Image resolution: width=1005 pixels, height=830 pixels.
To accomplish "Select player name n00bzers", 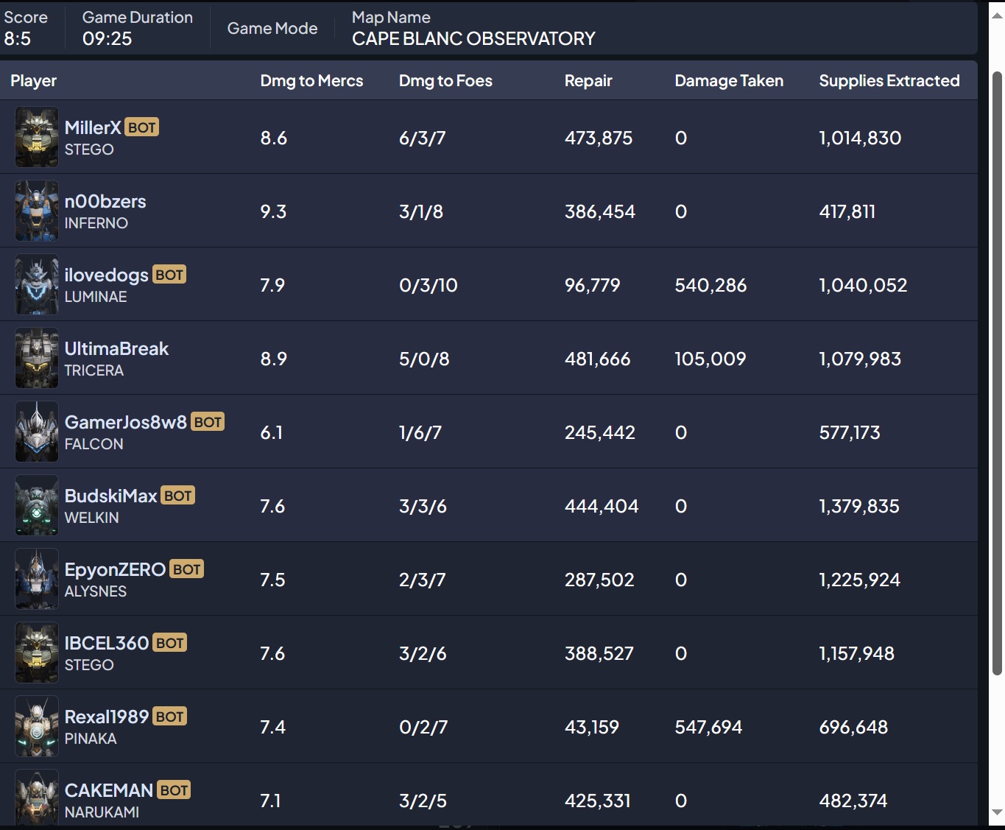I will point(105,201).
